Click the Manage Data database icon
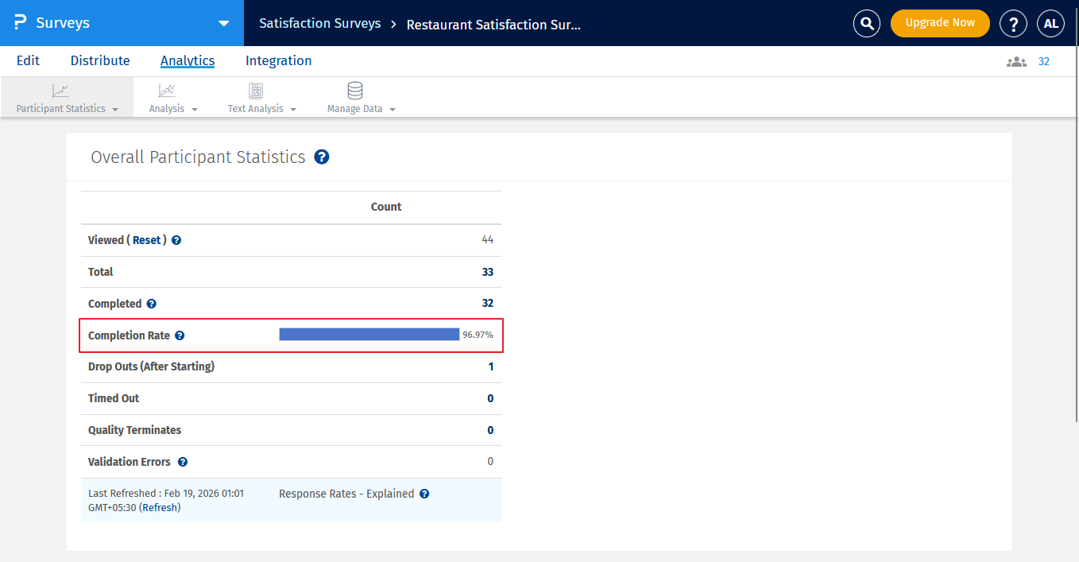Screen dimensions: 1079x562 (355, 91)
